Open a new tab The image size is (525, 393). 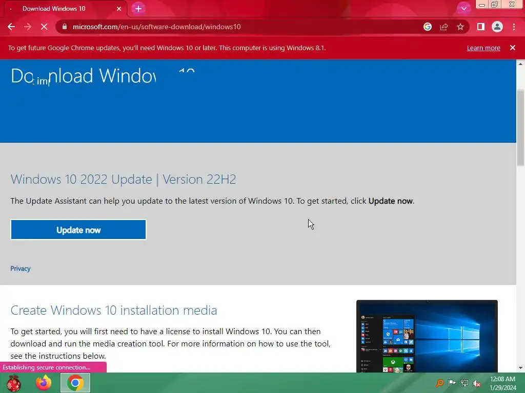coord(138,9)
